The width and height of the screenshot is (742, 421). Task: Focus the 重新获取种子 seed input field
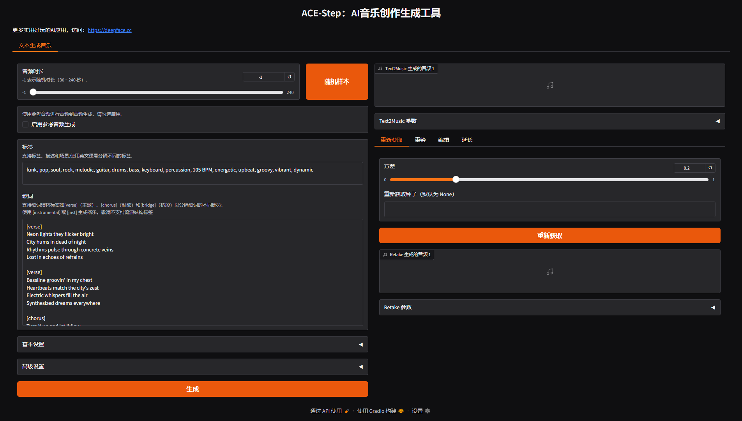click(549, 209)
